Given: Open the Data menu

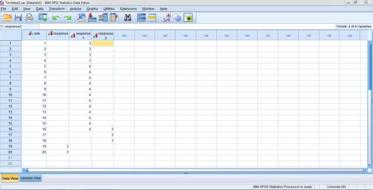Looking at the screenshot, I should pyautogui.click(x=40, y=9).
